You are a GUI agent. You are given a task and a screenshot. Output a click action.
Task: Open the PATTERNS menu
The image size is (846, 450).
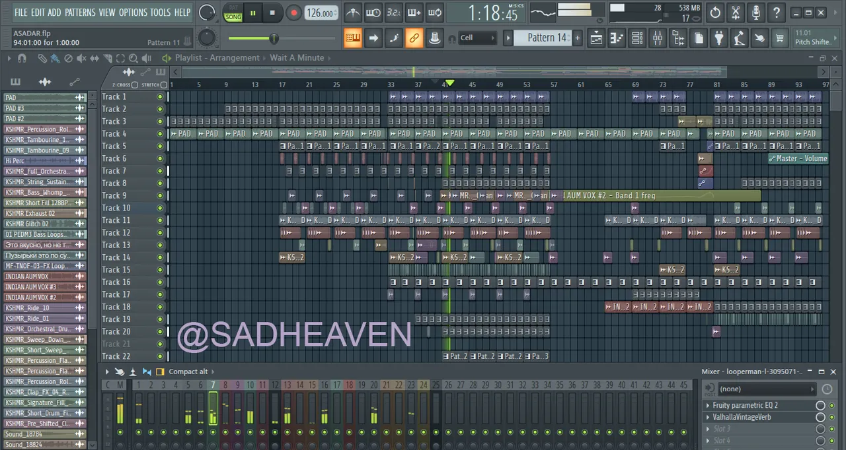tap(80, 13)
